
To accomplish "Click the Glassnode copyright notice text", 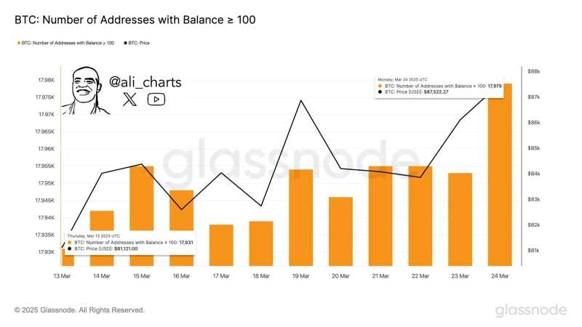I will pos(79,310).
